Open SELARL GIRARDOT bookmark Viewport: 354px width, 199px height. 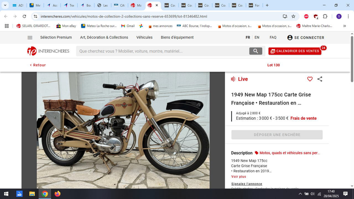pyautogui.click(x=33, y=26)
